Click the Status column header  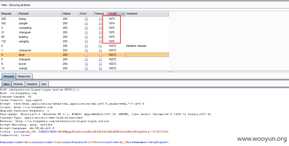point(70,13)
